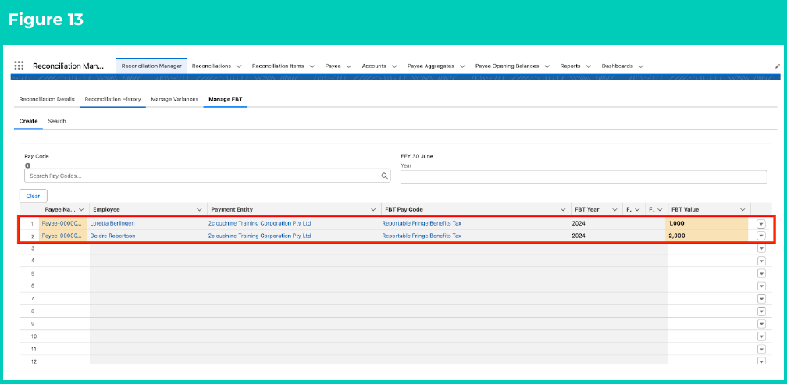Viewport: 787px width, 384px height.
Task: Expand the Accounts nav chevron
Action: (x=394, y=66)
